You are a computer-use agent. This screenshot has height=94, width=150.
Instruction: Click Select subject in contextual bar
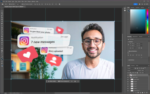(x=52, y=81)
